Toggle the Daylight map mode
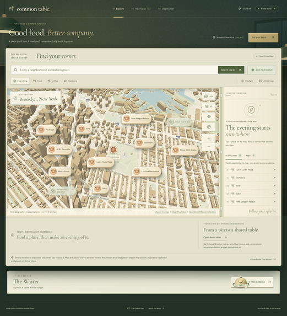The width and height of the screenshot is (287, 316). click(x=247, y=81)
